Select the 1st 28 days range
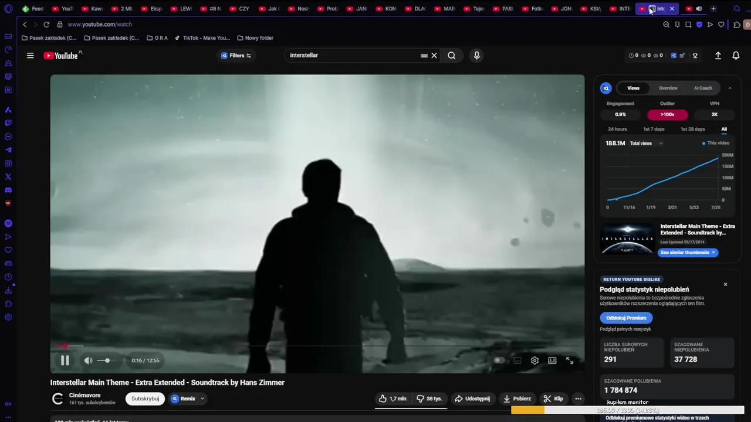 pyautogui.click(x=692, y=129)
